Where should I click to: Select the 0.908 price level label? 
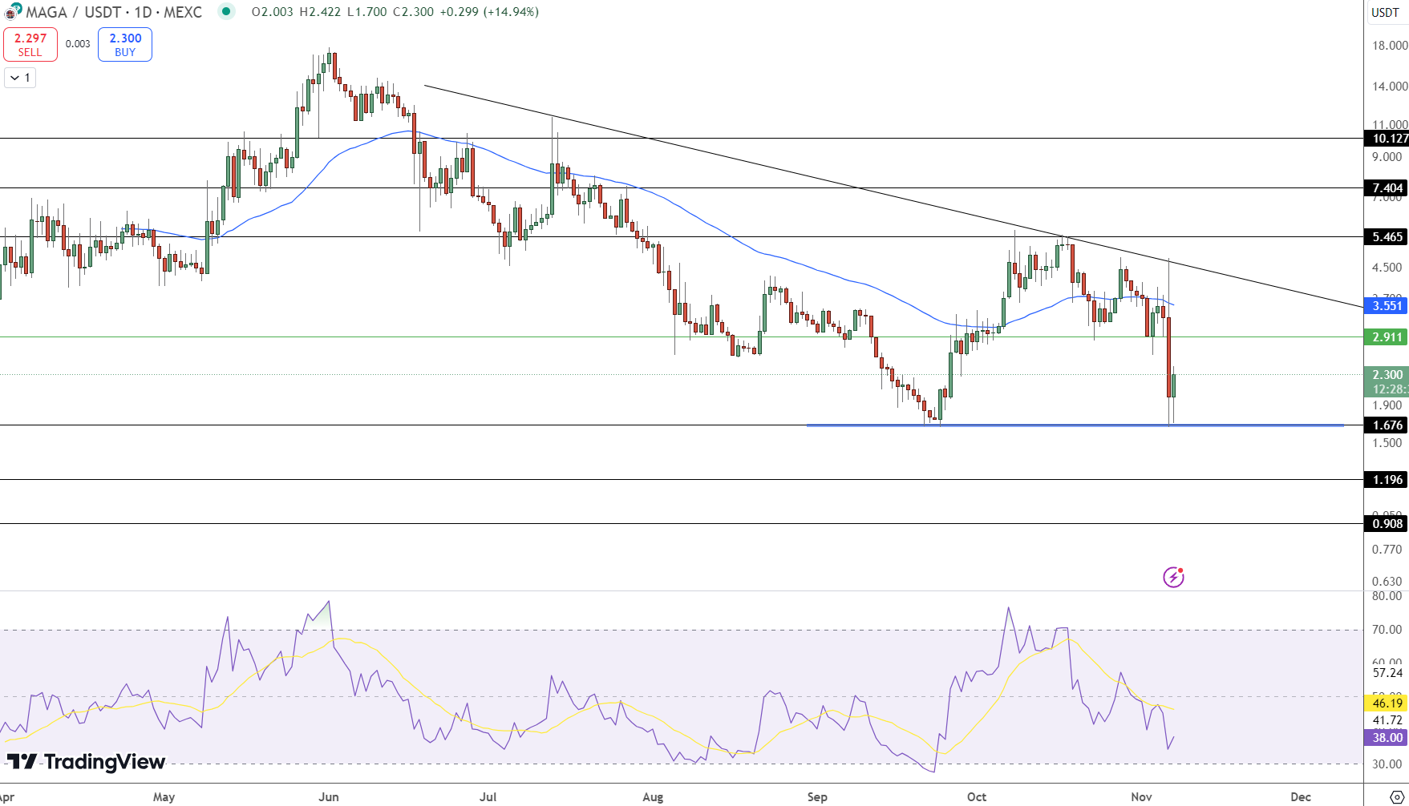(1387, 523)
